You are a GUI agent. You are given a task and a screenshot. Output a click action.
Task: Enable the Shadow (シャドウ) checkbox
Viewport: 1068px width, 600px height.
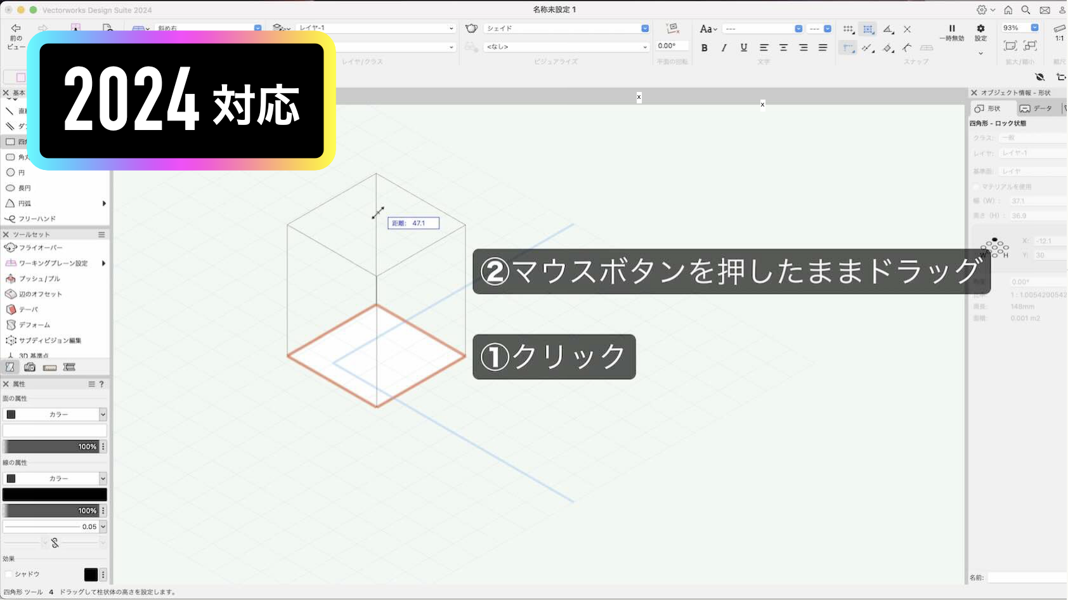(9, 574)
